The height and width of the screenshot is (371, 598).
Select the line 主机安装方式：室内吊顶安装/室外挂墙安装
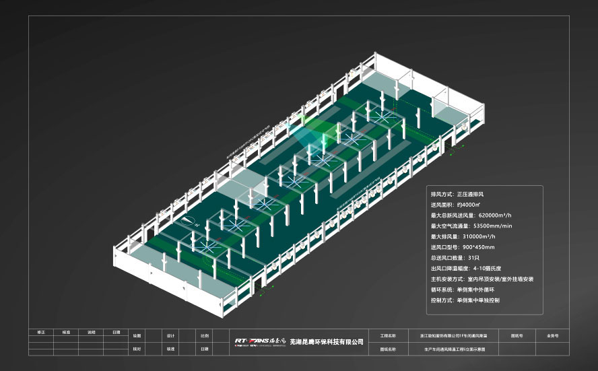[x=482, y=279]
